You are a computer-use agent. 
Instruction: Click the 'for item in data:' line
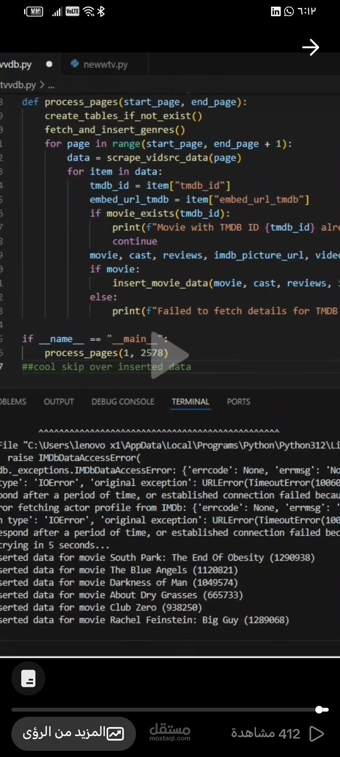pos(114,172)
